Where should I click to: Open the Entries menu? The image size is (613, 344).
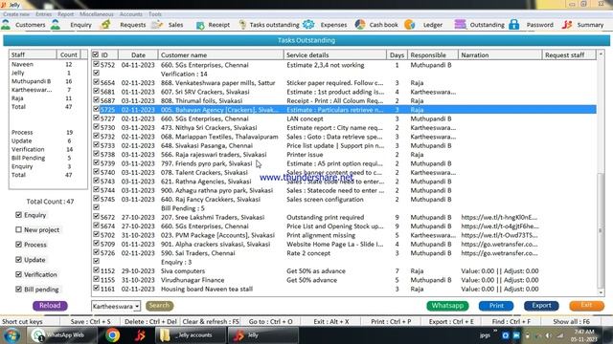[43, 14]
